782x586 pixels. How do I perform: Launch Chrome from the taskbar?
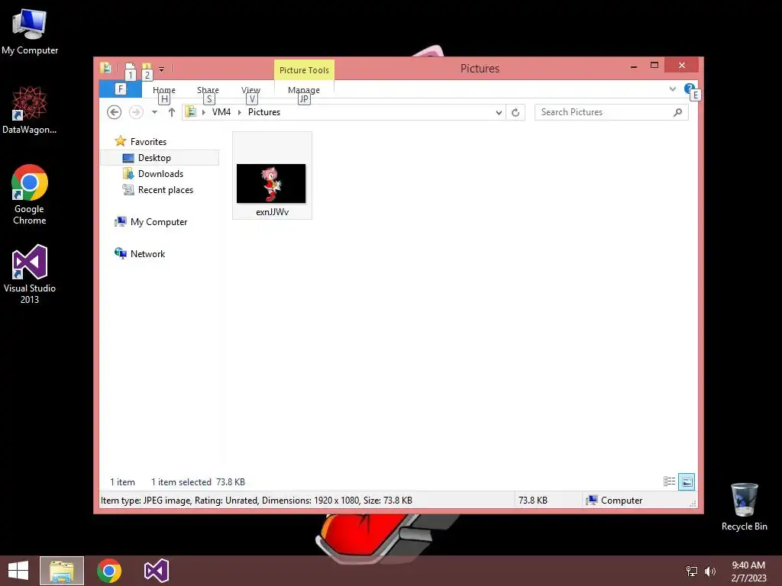coord(109,571)
